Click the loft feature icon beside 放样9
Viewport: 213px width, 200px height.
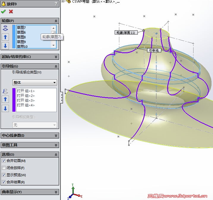3,4
